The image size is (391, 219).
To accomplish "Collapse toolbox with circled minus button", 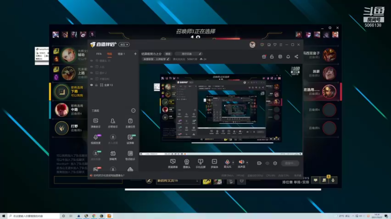I will tap(133, 110).
